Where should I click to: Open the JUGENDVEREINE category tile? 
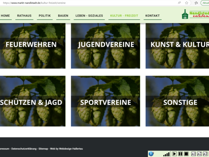105,46
